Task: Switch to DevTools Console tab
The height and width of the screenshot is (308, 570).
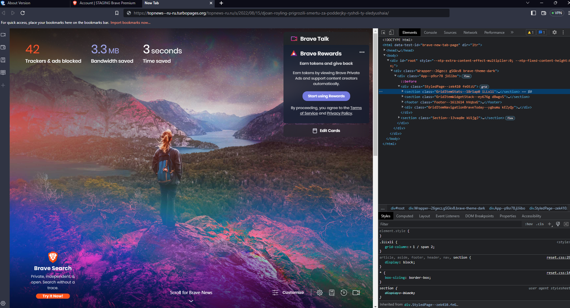Action: pyautogui.click(x=430, y=33)
